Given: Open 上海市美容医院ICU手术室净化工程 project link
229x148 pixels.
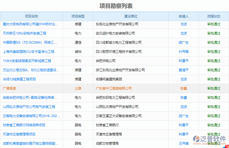Looking at the screenshot, I should (x=28, y=52).
